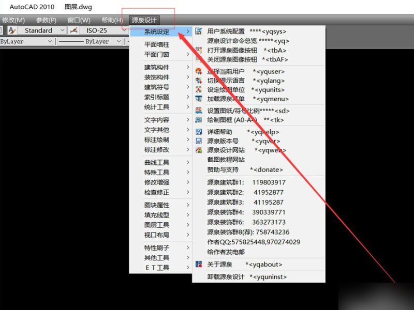Open the 帮助(H) menu
Screen dimensions: 414x310
112,20
